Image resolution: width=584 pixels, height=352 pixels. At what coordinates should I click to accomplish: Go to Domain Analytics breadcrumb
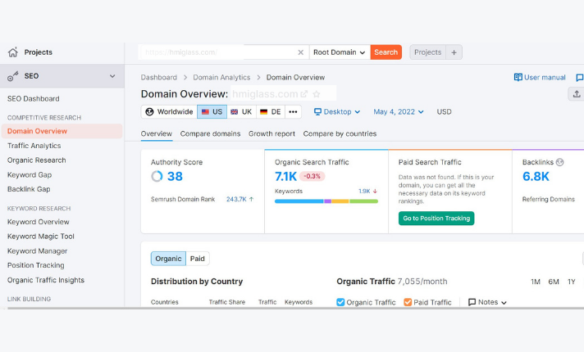click(221, 77)
